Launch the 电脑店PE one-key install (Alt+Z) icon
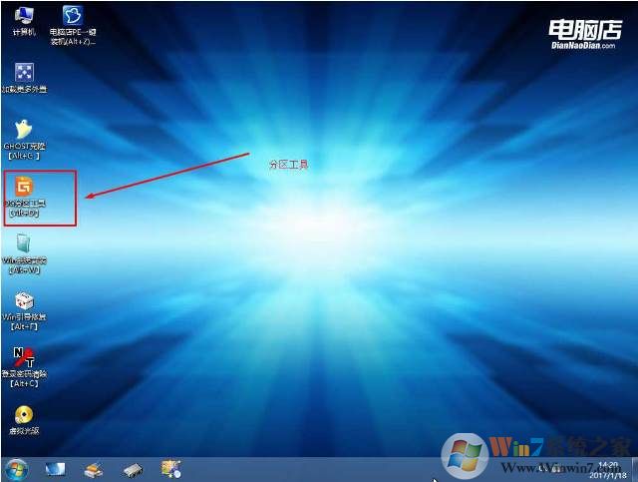 point(73,25)
